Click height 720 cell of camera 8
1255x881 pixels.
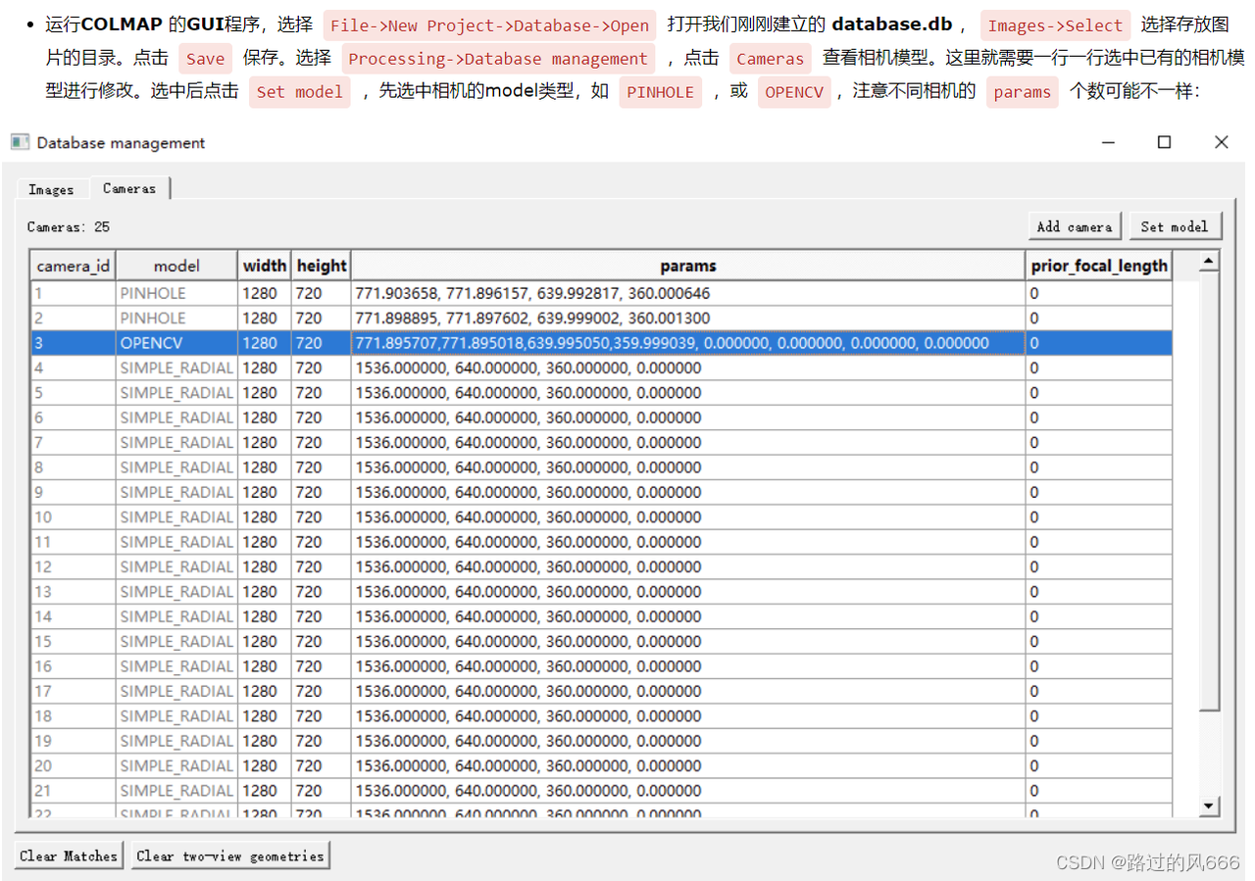(321, 467)
